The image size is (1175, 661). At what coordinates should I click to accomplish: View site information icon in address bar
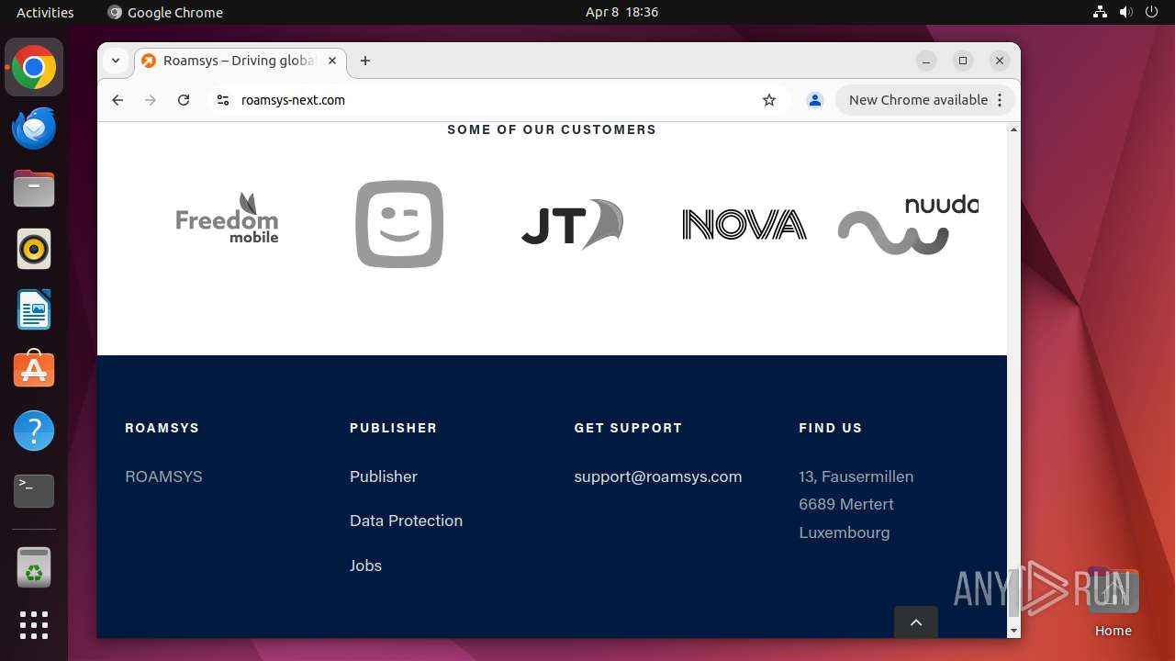(222, 100)
